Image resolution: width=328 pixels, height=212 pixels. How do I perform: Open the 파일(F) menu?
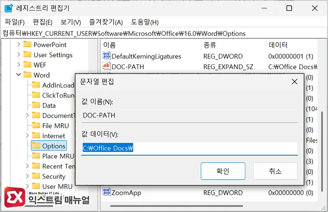point(14,22)
